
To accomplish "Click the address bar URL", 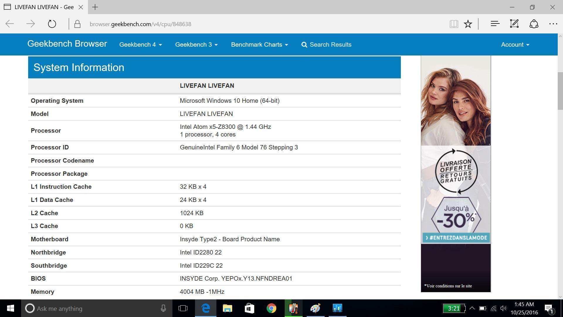I will coord(140,24).
